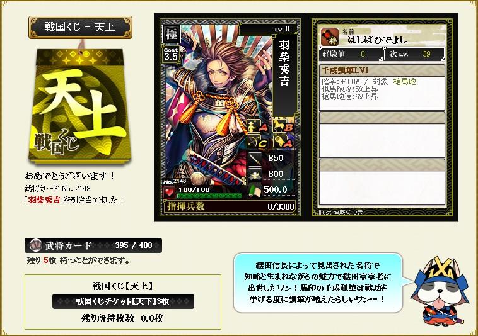Click the 武将カード counter icon
The image size is (478, 336).
tap(36, 245)
